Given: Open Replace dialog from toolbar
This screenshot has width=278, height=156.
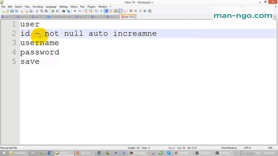Looking at the screenshot, I should coord(68,11).
